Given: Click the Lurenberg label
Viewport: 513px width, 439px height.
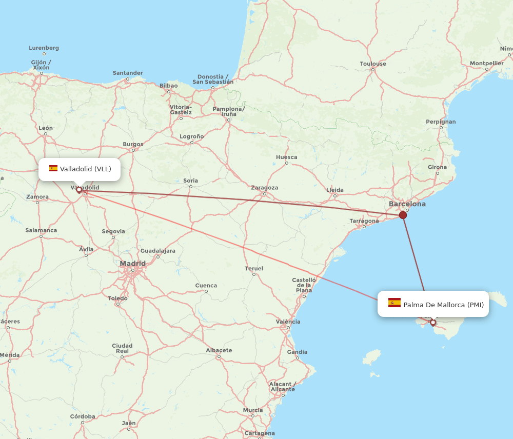Looking at the screenshot, I should click(44, 48).
